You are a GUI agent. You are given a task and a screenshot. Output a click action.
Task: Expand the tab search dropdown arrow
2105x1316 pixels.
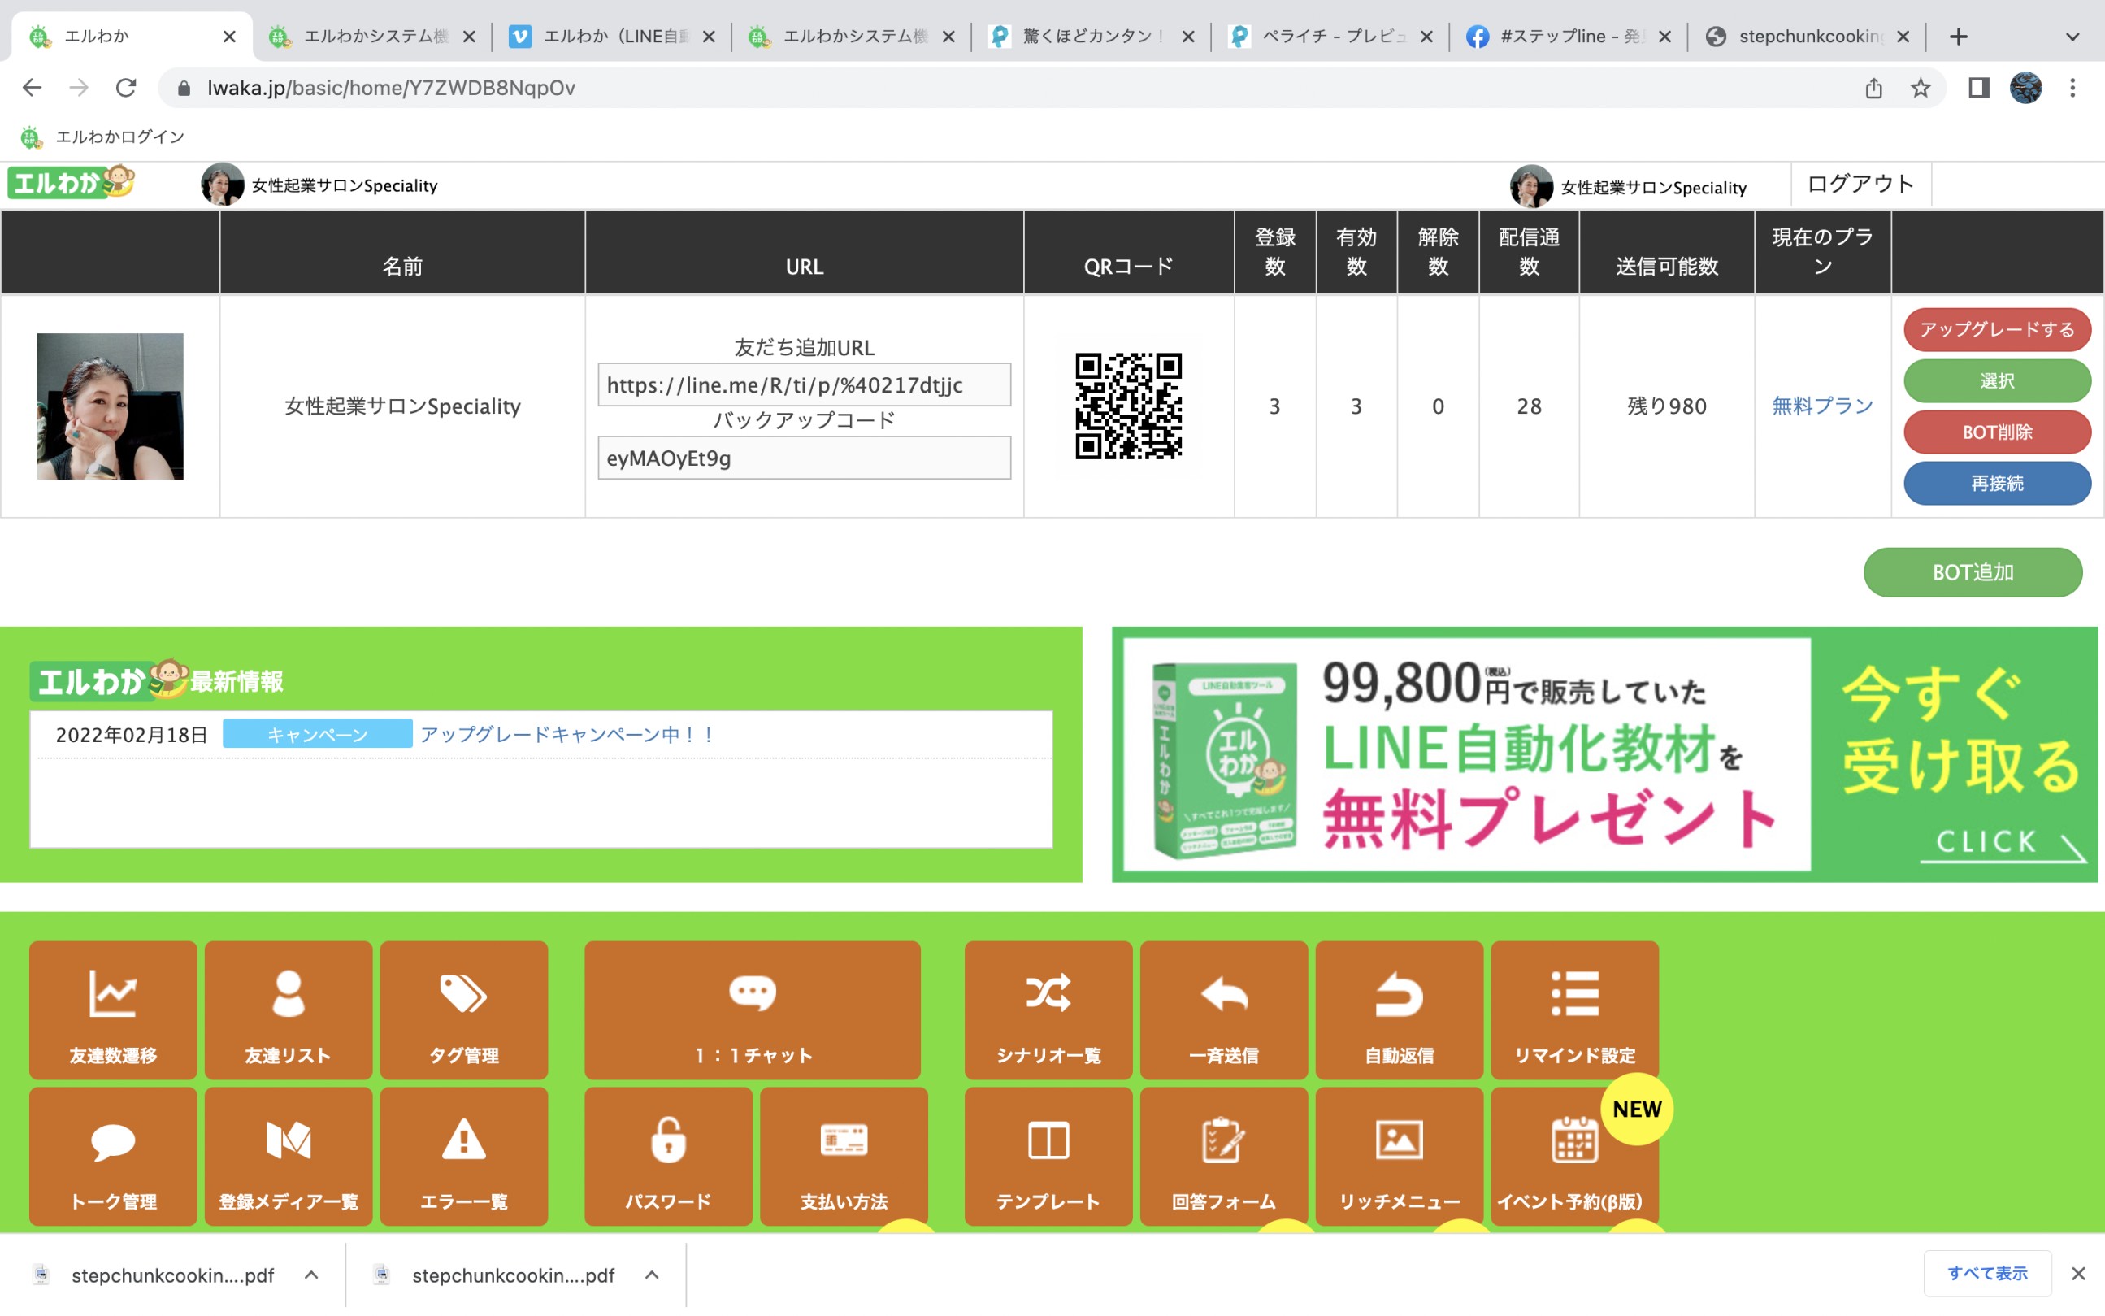coord(2072,37)
